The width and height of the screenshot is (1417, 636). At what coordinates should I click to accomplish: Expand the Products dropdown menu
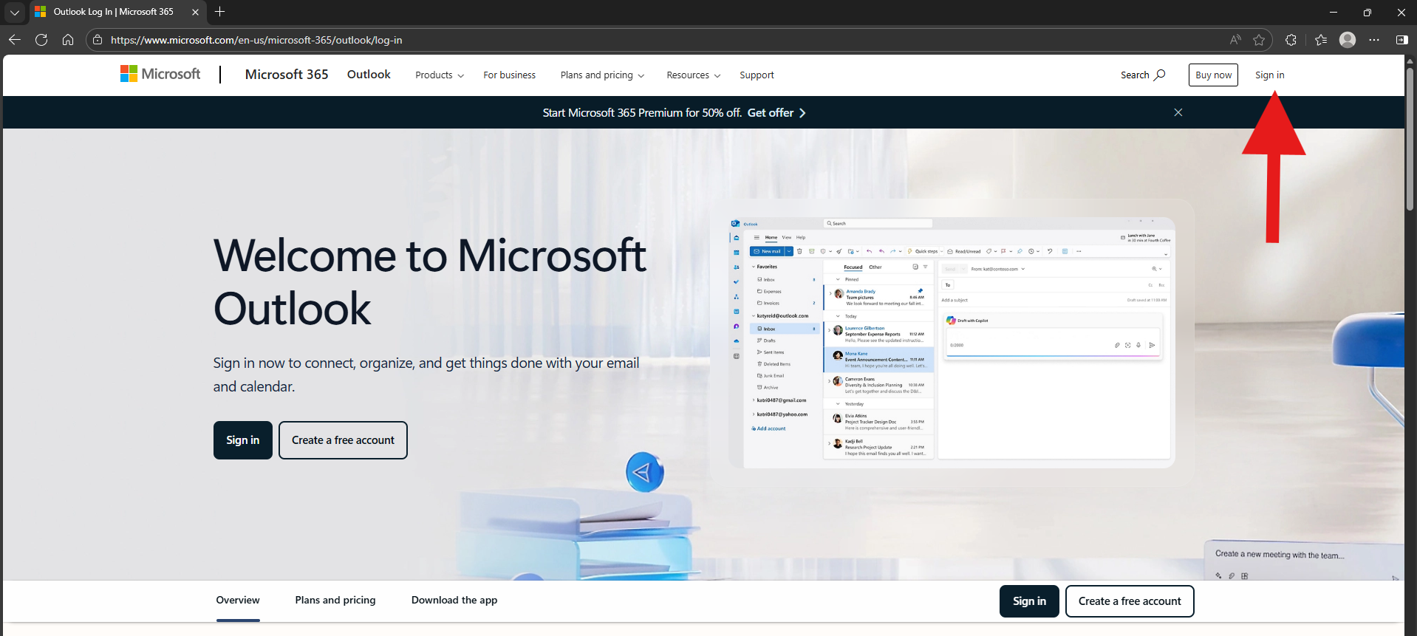tap(440, 75)
